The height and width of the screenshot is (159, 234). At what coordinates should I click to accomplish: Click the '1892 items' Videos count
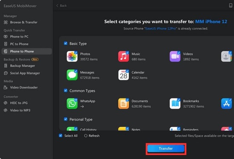tap(191, 59)
